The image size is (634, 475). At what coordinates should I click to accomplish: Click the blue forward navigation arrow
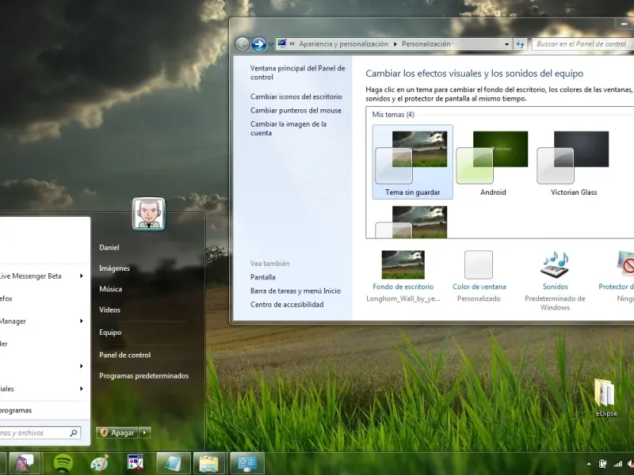(258, 44)
